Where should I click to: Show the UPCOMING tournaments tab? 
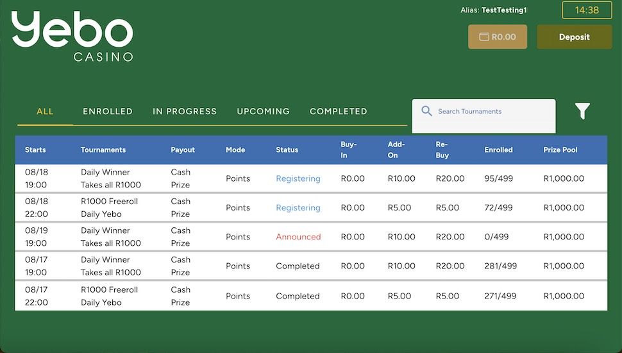tap(263, 112)
